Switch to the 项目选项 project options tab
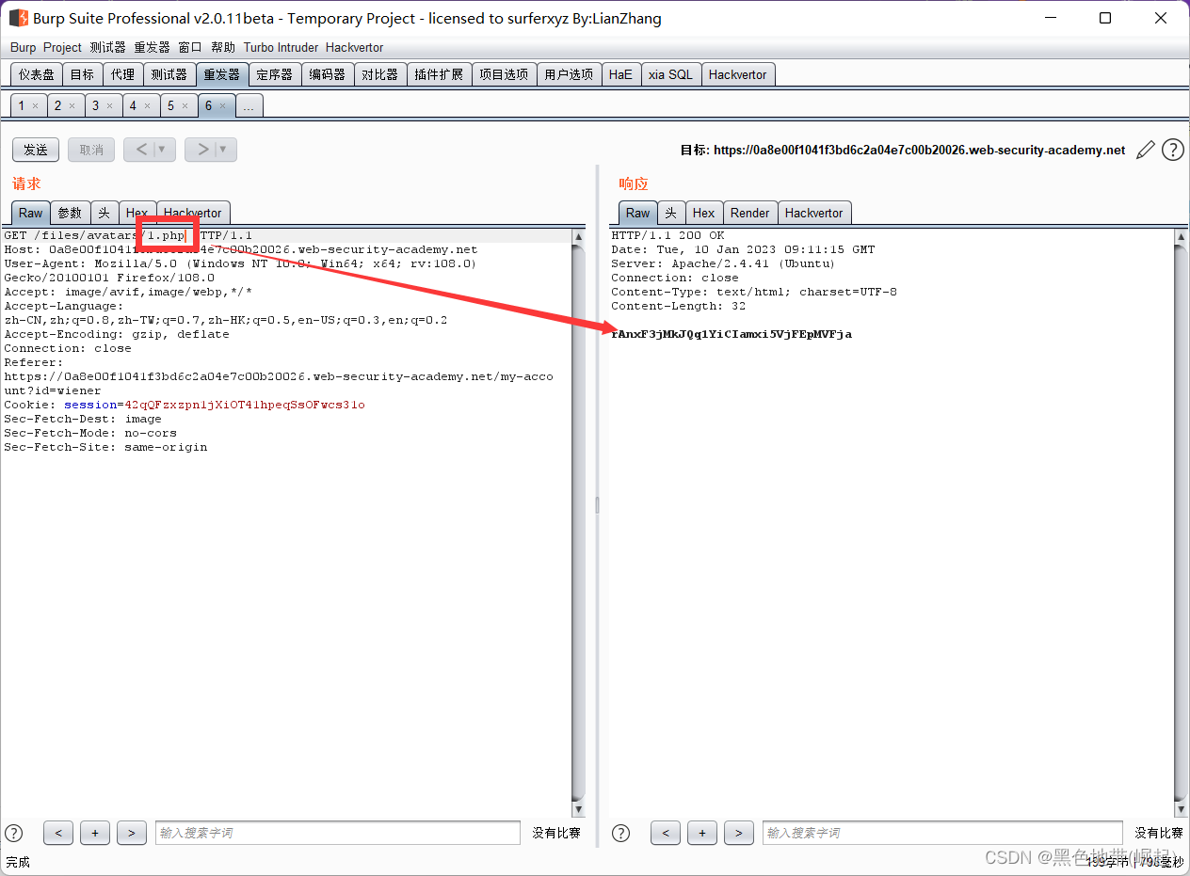This screenshot has width=1190, height=876. [504, 74]
